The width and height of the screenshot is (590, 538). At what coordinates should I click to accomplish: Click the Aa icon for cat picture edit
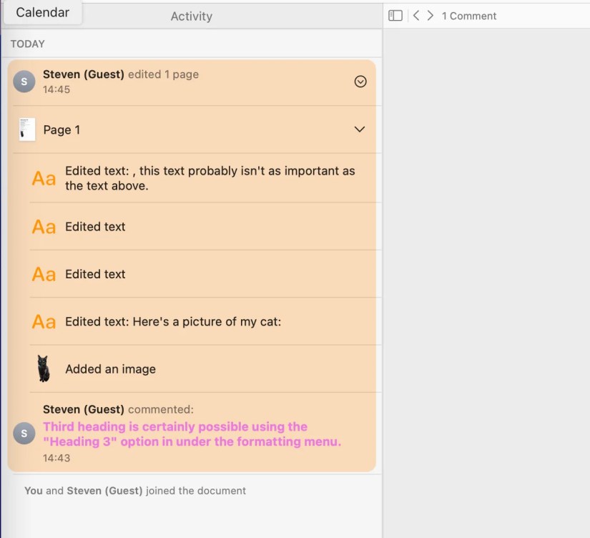coord(44,322)
